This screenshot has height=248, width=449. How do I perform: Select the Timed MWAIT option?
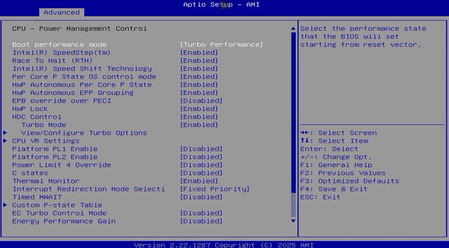(x=37, y=197)
